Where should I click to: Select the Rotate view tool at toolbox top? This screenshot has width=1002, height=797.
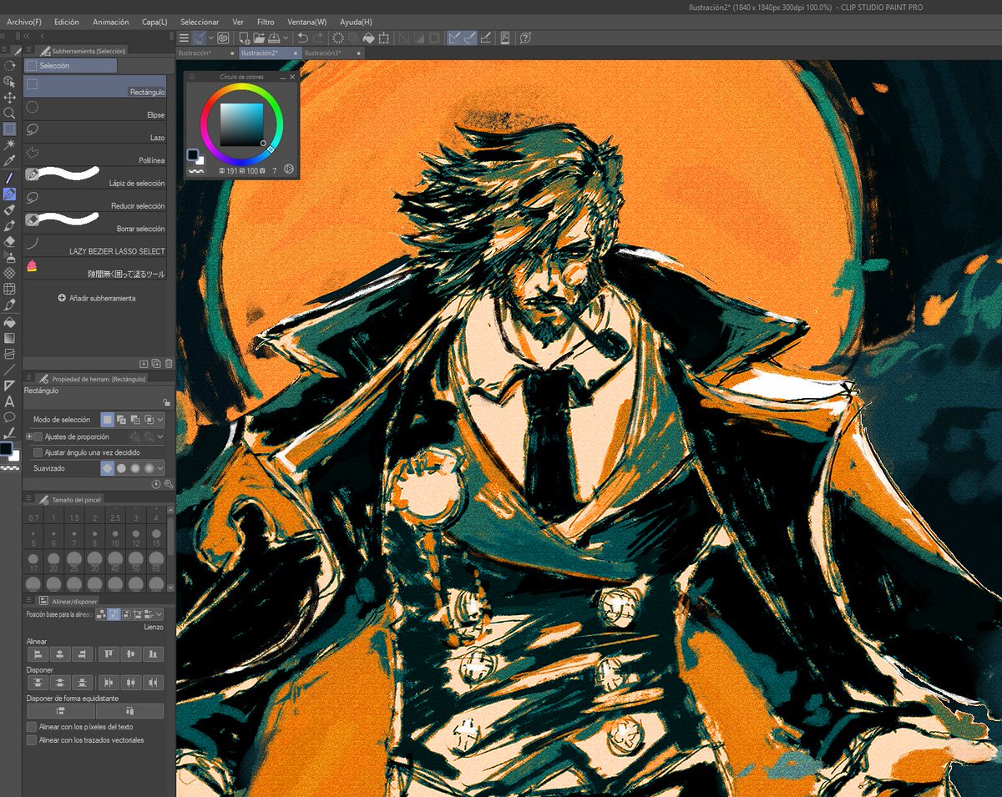point(9,65)
